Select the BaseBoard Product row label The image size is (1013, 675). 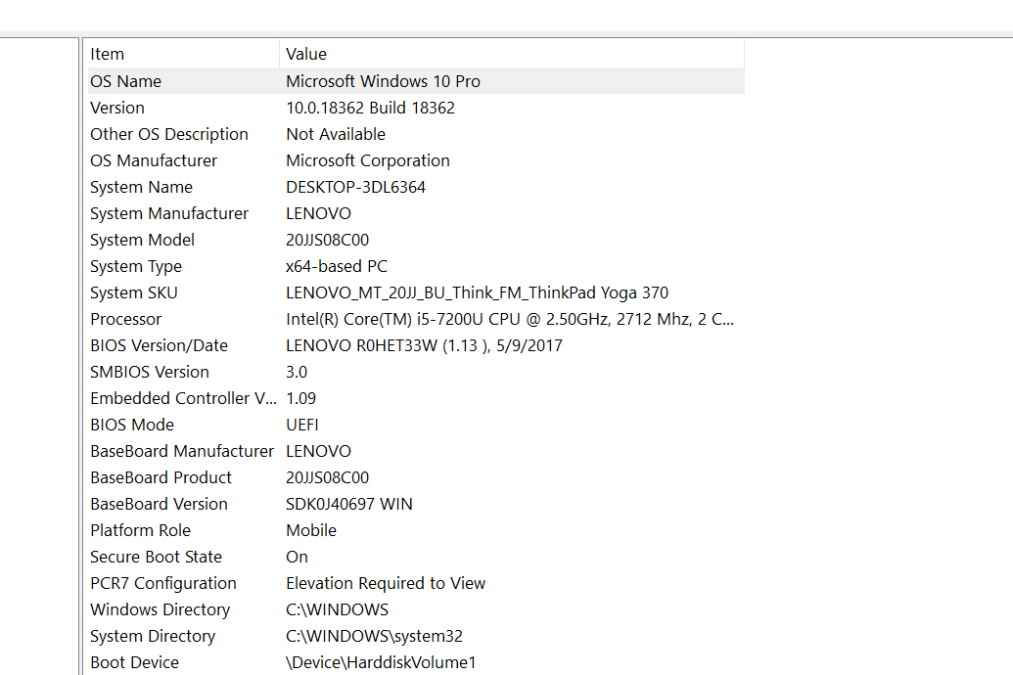coord(161,478)
